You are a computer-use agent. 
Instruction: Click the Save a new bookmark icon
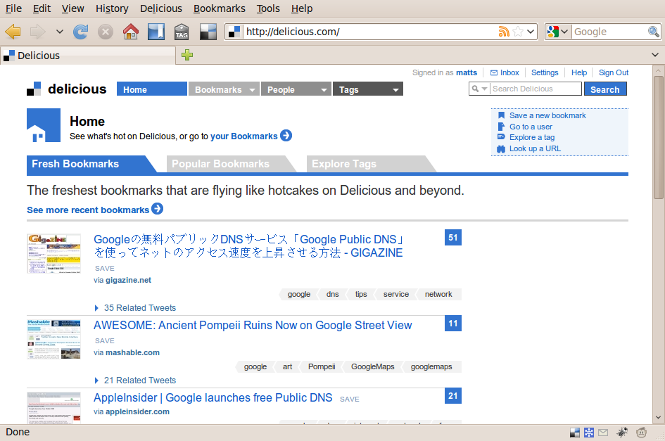click(501, 115)
